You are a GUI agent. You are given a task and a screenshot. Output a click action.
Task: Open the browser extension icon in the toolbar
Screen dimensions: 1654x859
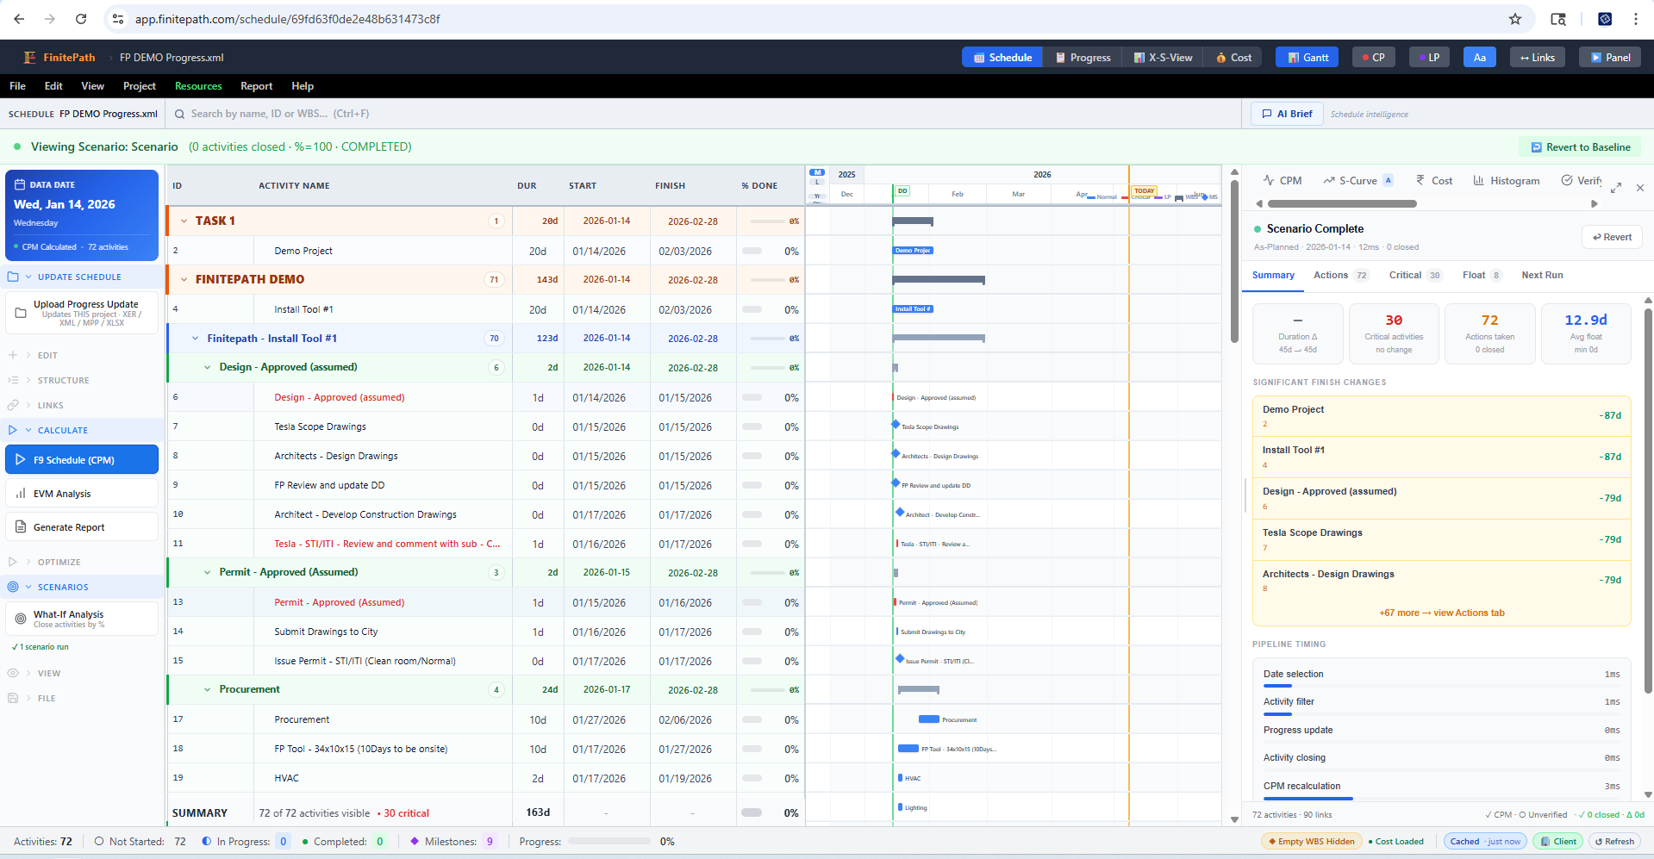1605,19
